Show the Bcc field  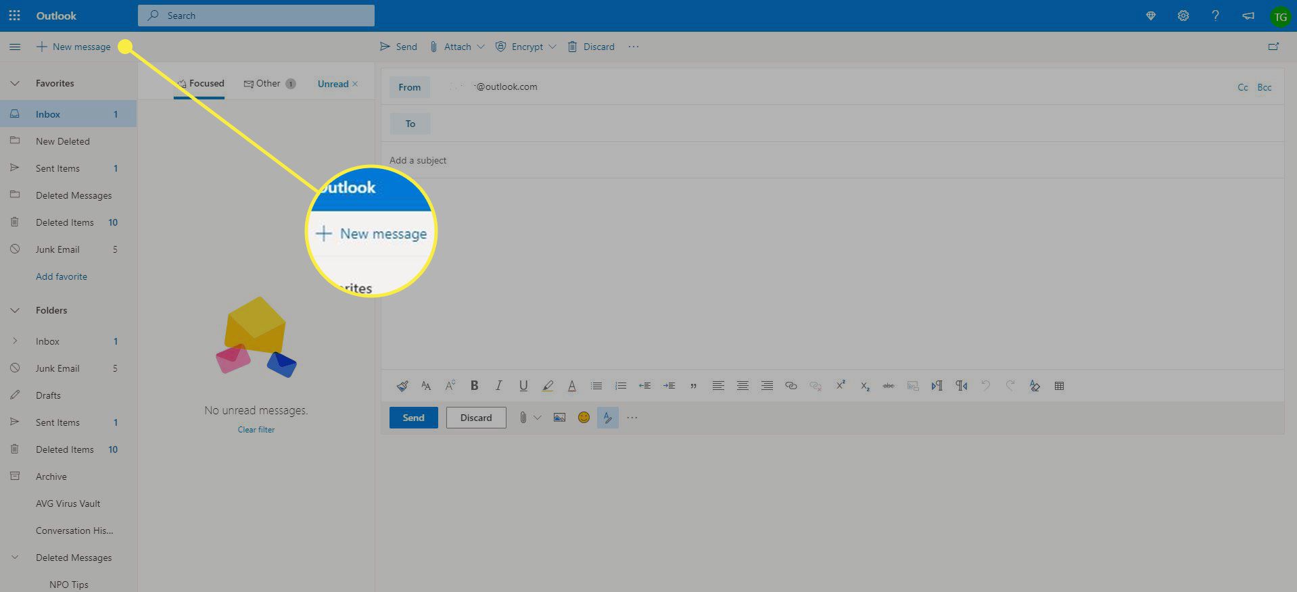coord(1265,87)
